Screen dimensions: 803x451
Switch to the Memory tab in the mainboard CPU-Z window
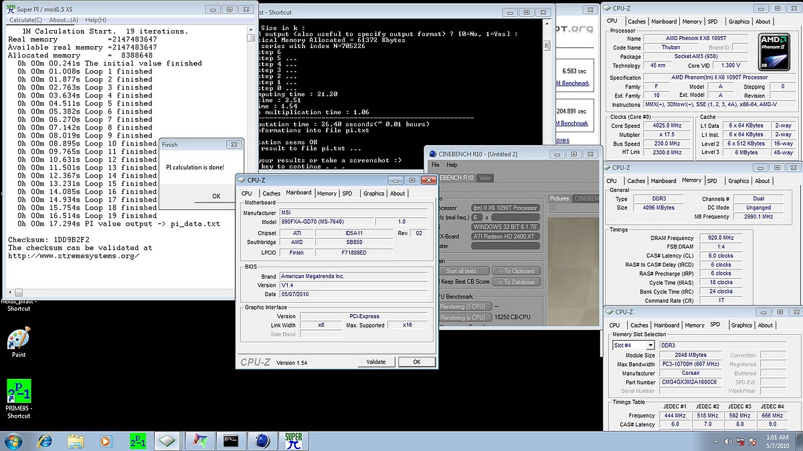(x=327, y=193)
